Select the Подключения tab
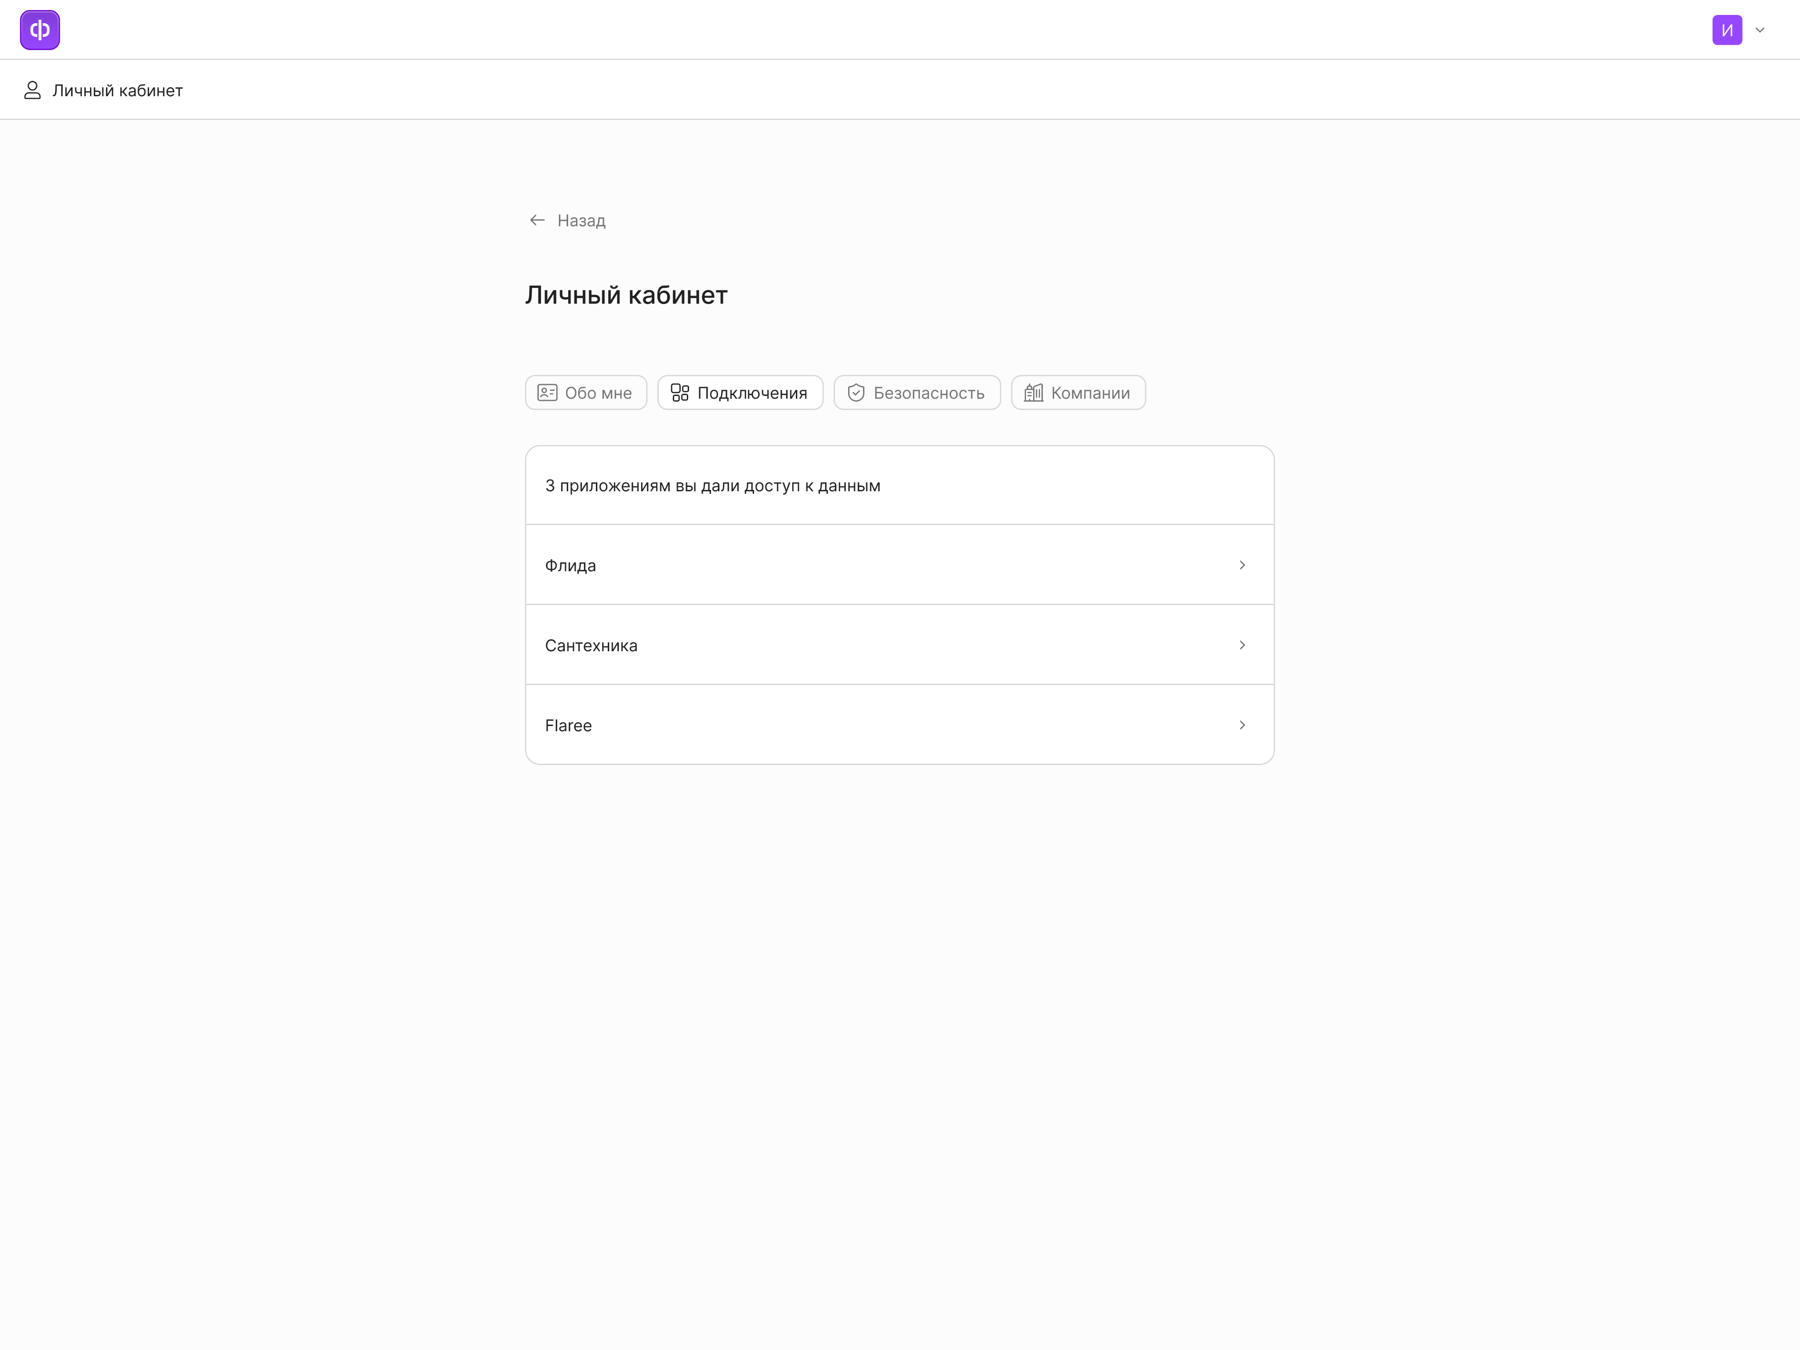The width and height of the screenshot is (1800, 1350). coord(740,393)
